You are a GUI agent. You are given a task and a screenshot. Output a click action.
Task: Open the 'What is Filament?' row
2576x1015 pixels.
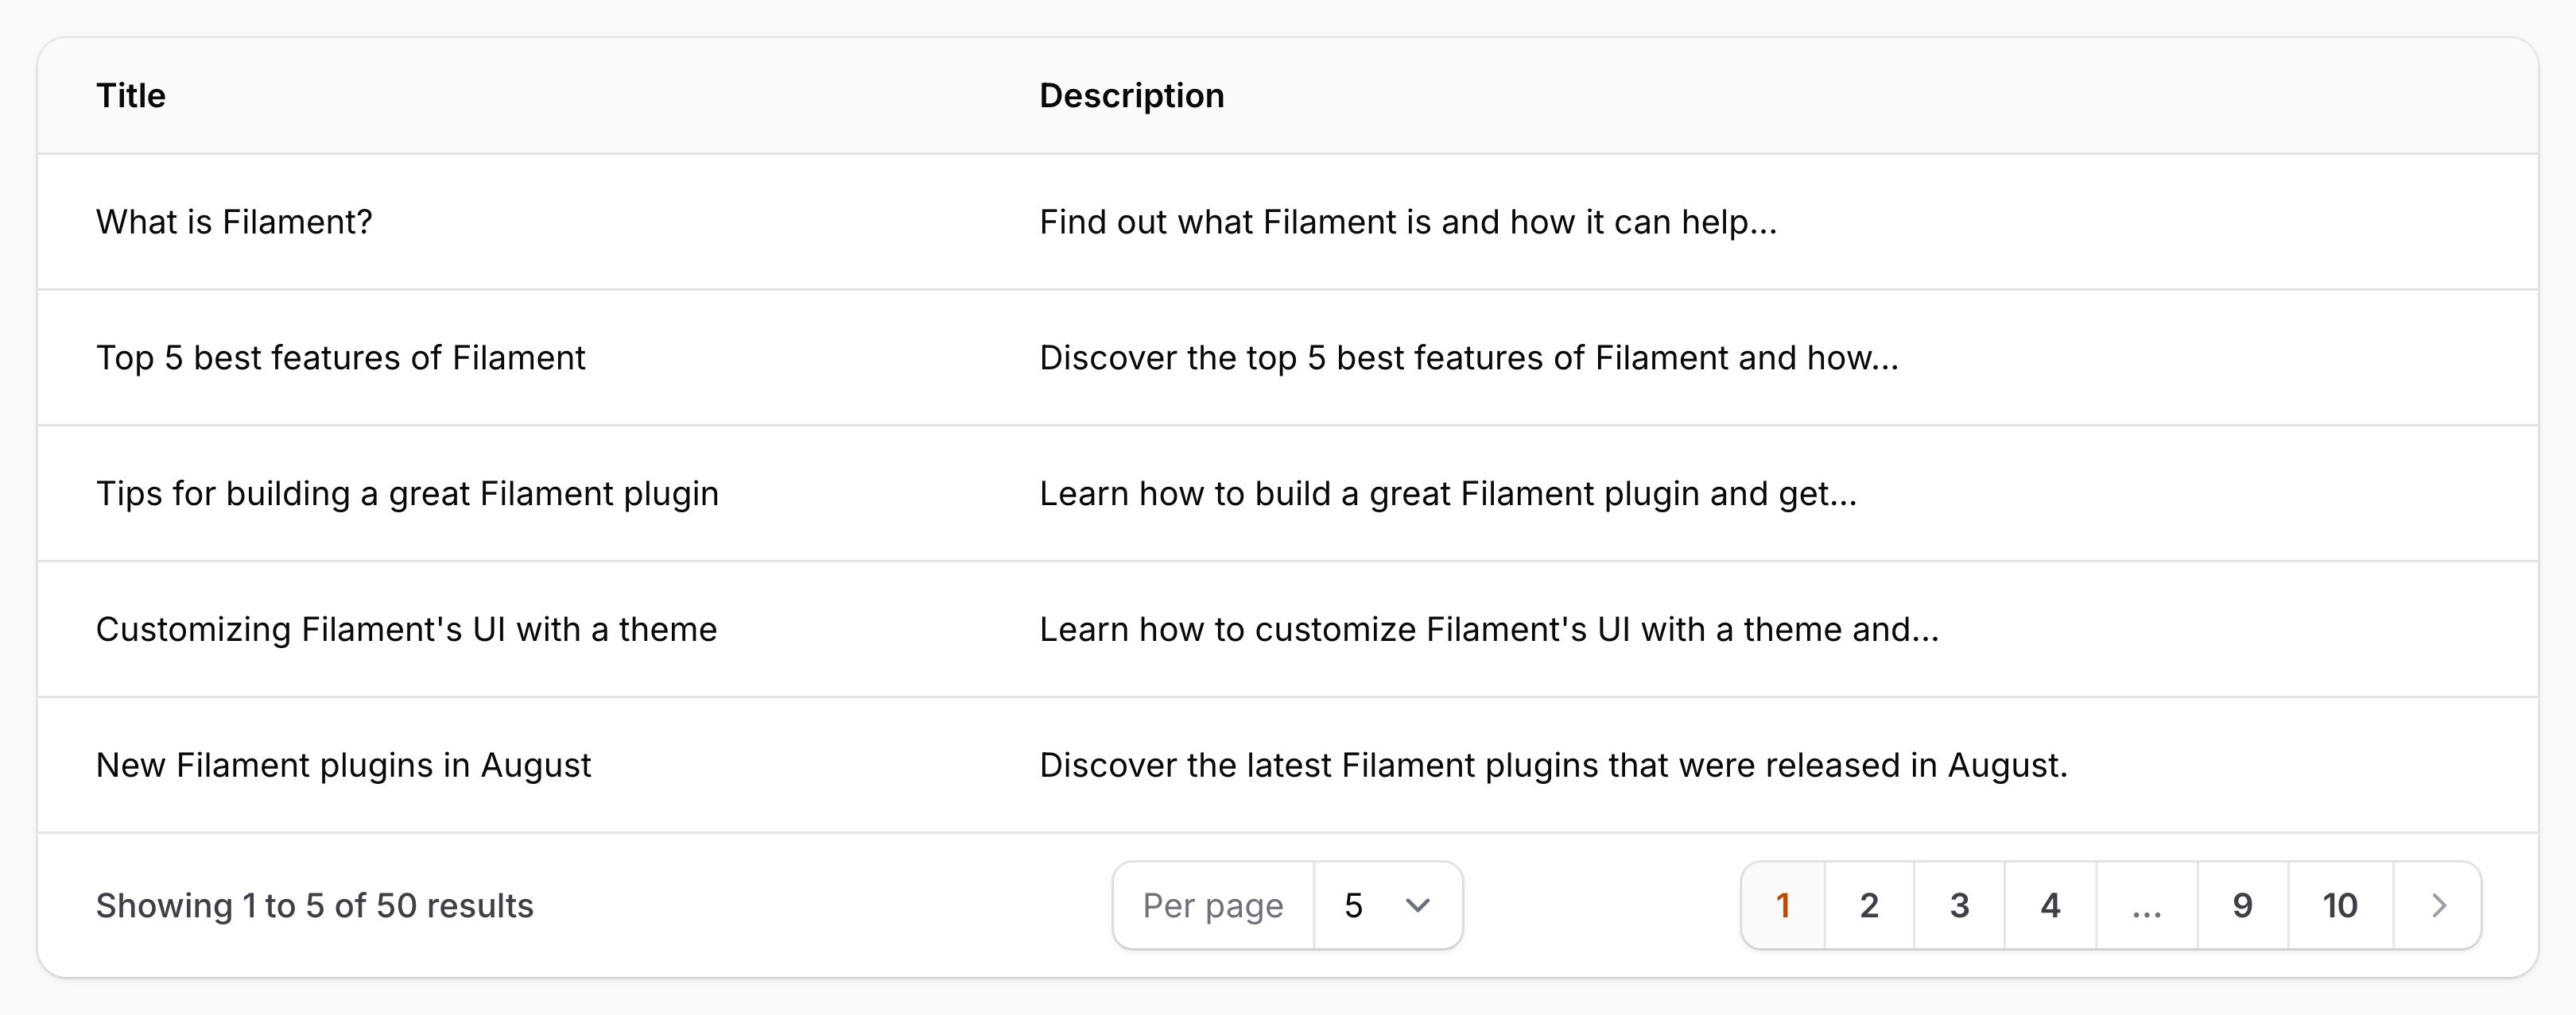pyautogui.click(x=1288, y=222)
